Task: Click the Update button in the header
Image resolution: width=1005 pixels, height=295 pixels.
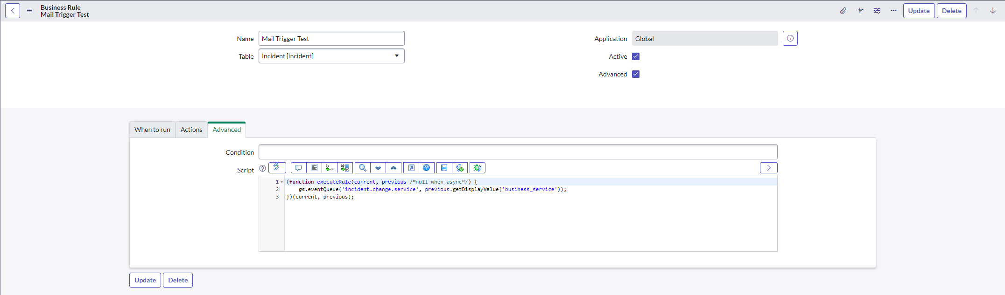Action: 919,11
